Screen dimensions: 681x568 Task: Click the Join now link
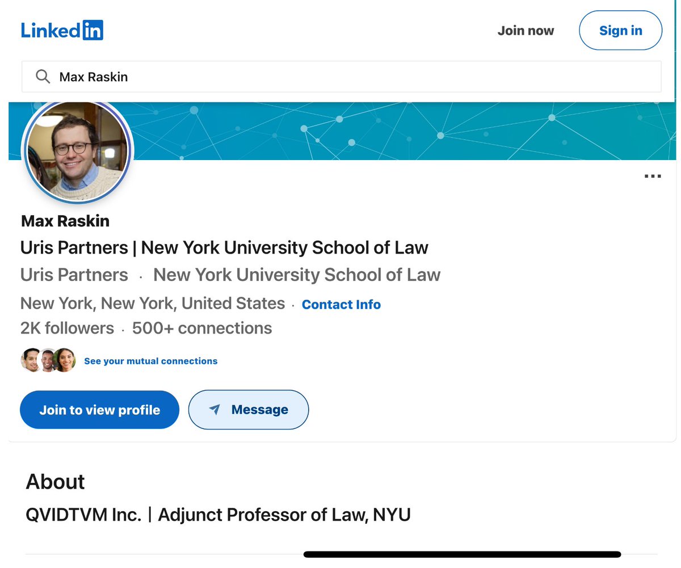[x=526, y=31]
